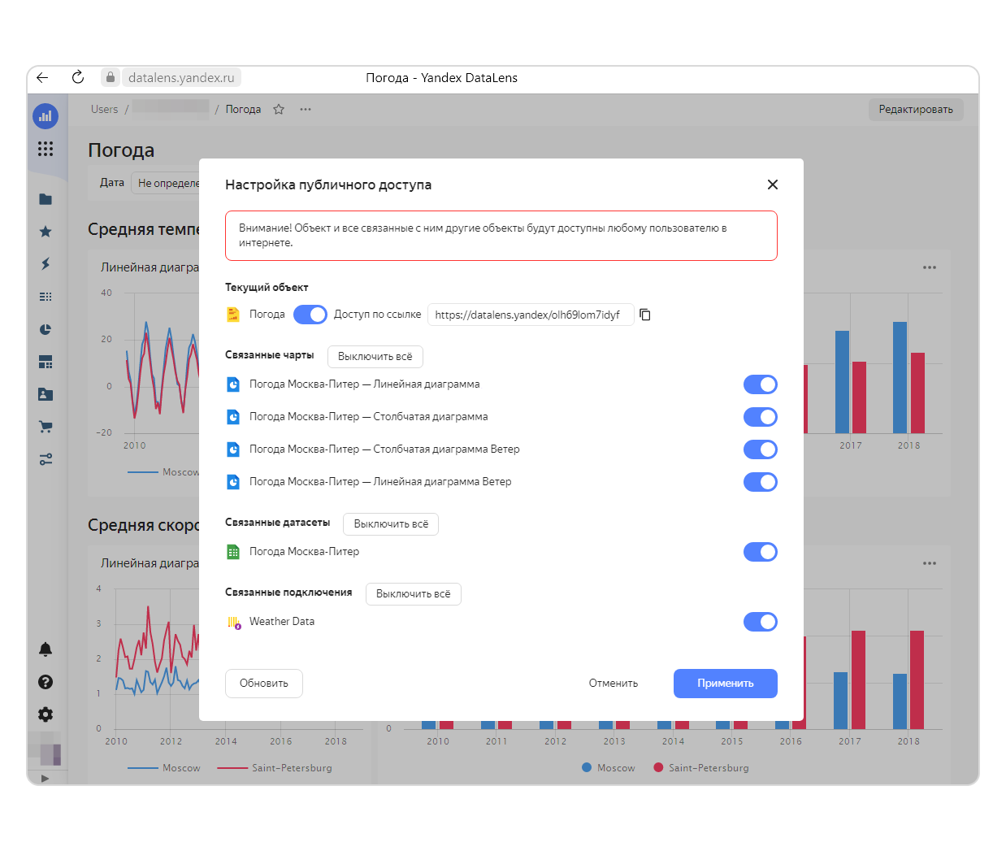Open favorites star icon in sidebar
This screenshot has width=1006, height=851.
pyautogui.click(x=46, y=232)
